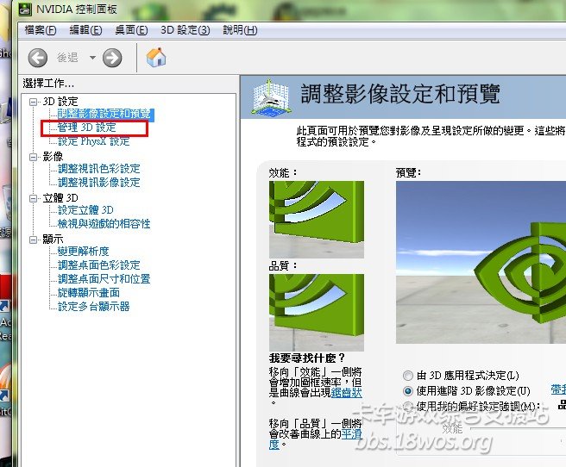Click the 效能 preview thumbnail image
The height and width of the screenshot is (467, 566).
[316, 219]
